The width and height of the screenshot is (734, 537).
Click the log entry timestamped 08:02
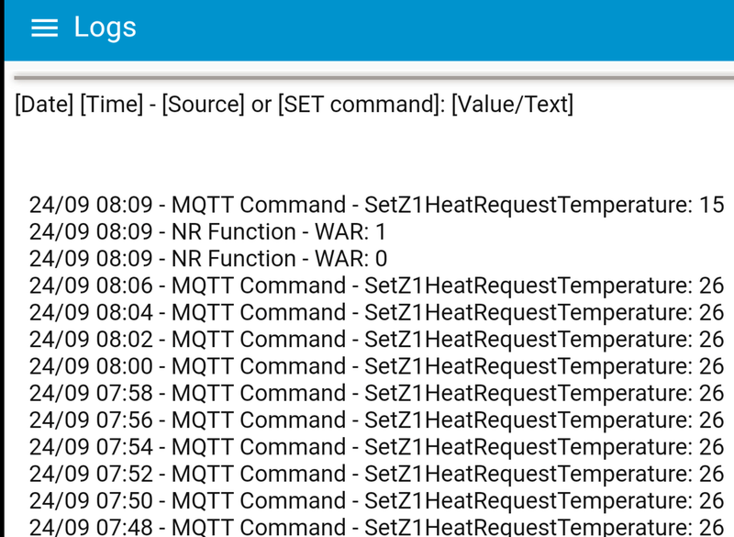point(376,340)
